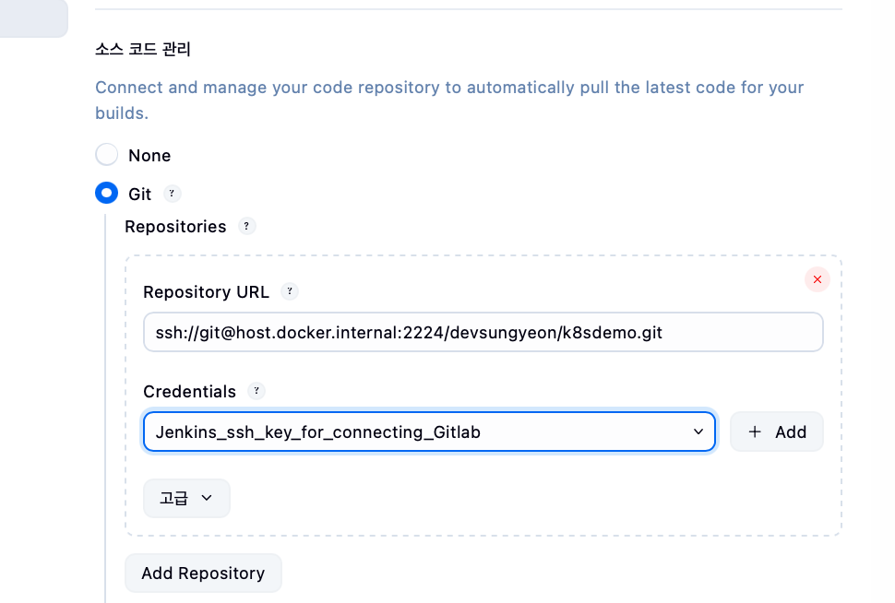The image size is (895, 603).
Task: Click the plus icon beside Add
Action: [755, 432]
